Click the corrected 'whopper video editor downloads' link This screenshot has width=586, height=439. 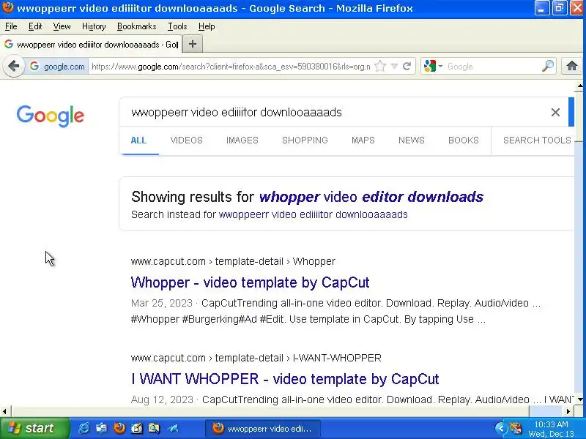[x=371, y=197]
